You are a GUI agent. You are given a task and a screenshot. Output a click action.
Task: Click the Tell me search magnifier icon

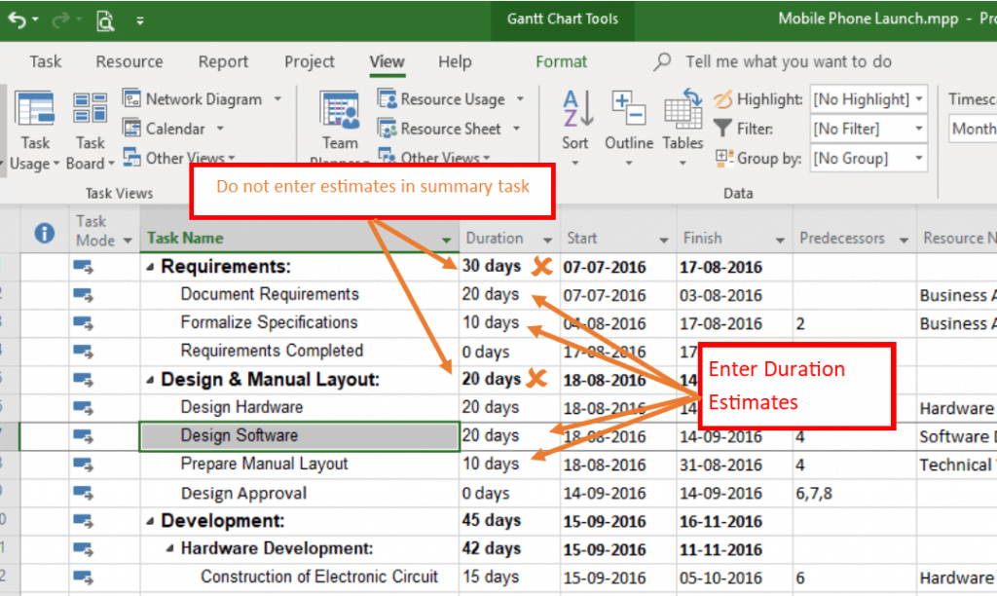click(662, 61)
